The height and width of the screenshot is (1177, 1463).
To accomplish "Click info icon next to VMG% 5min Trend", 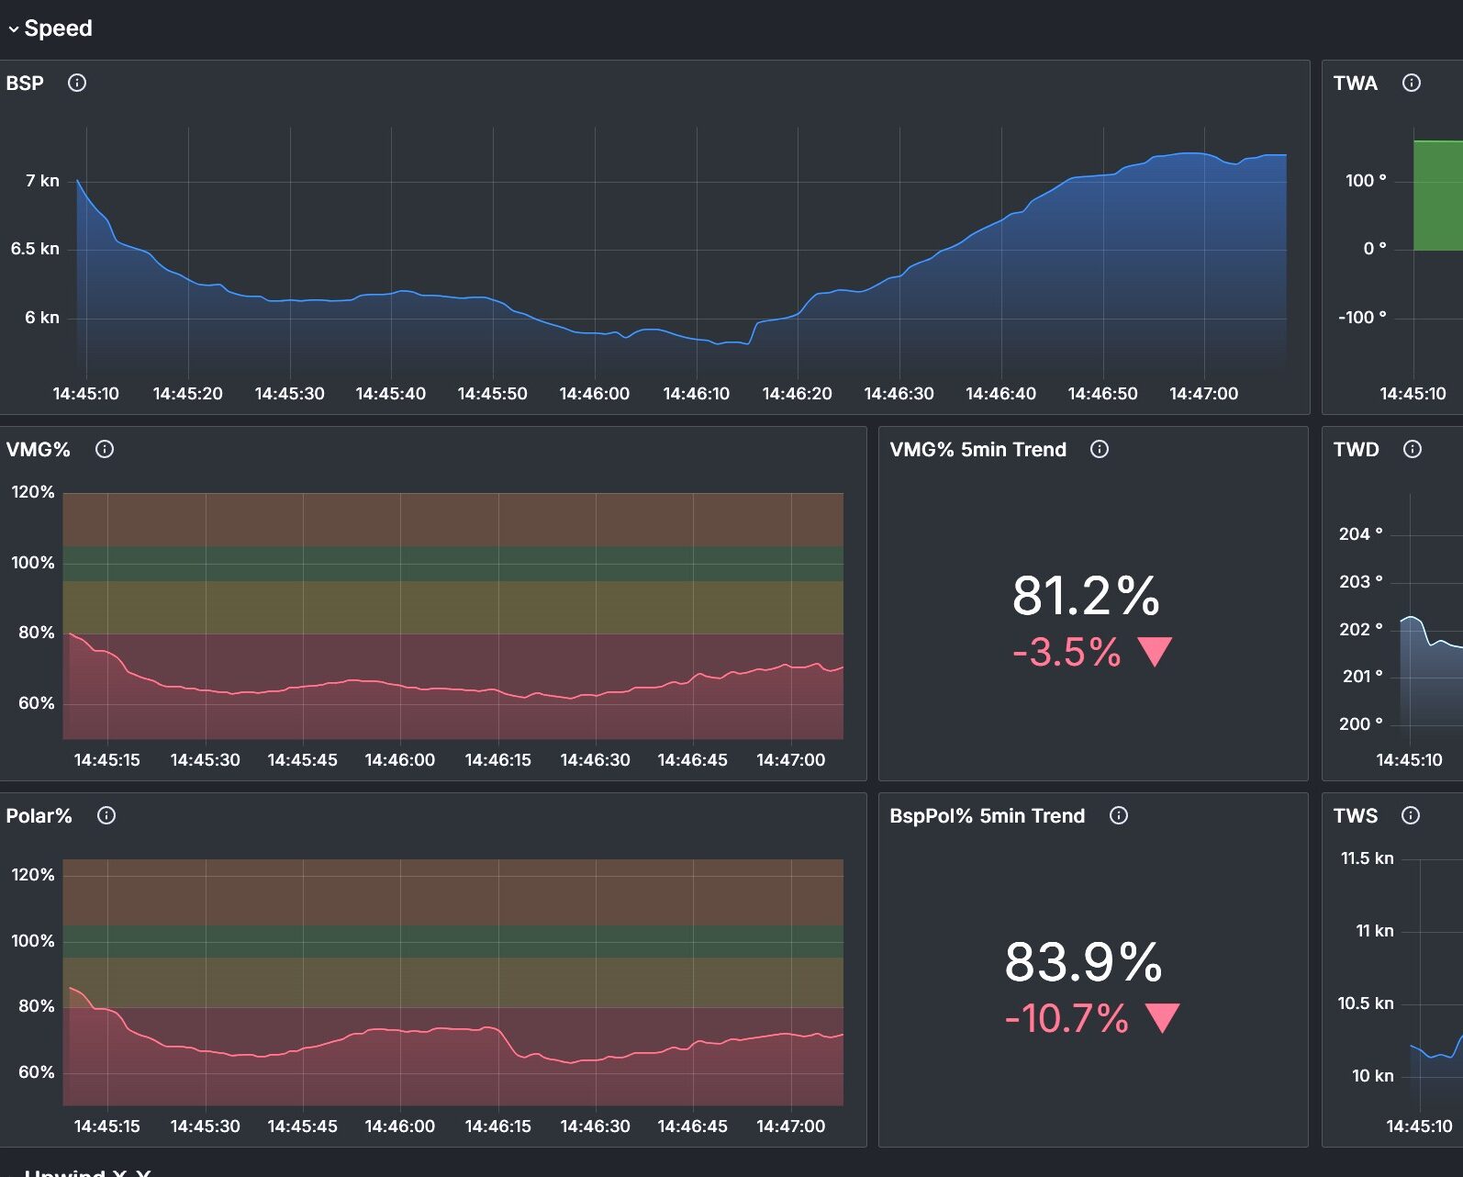I will point(1100,449).
